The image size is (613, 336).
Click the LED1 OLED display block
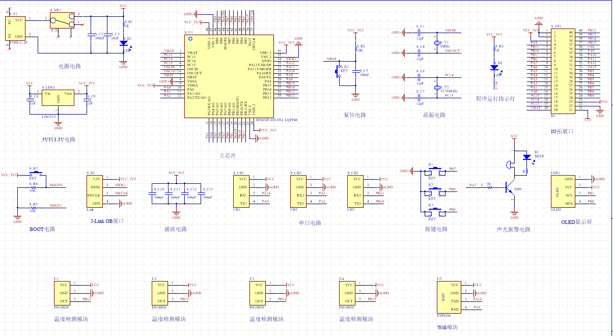click(563, 191)
